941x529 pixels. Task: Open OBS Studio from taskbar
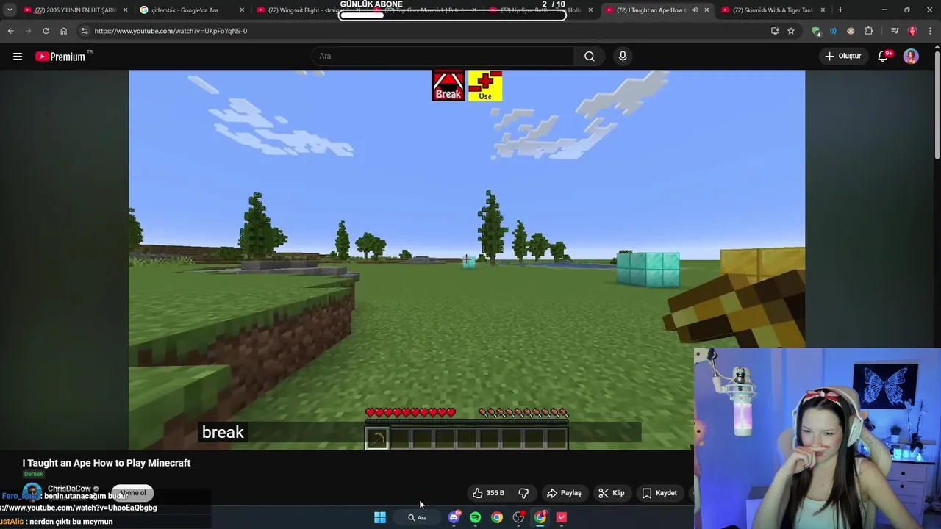(518, 517)
